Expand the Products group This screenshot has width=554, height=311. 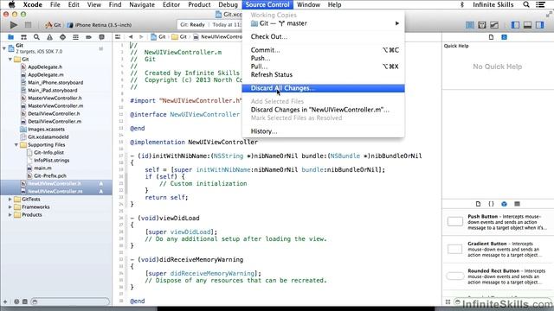[x=10, y=215]
